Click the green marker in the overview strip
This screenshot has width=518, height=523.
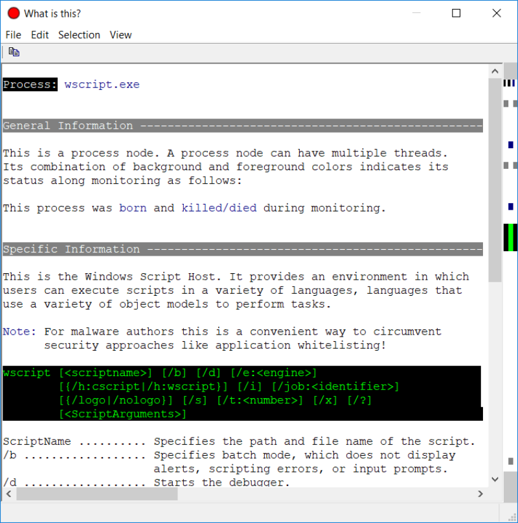coord(511,237)
